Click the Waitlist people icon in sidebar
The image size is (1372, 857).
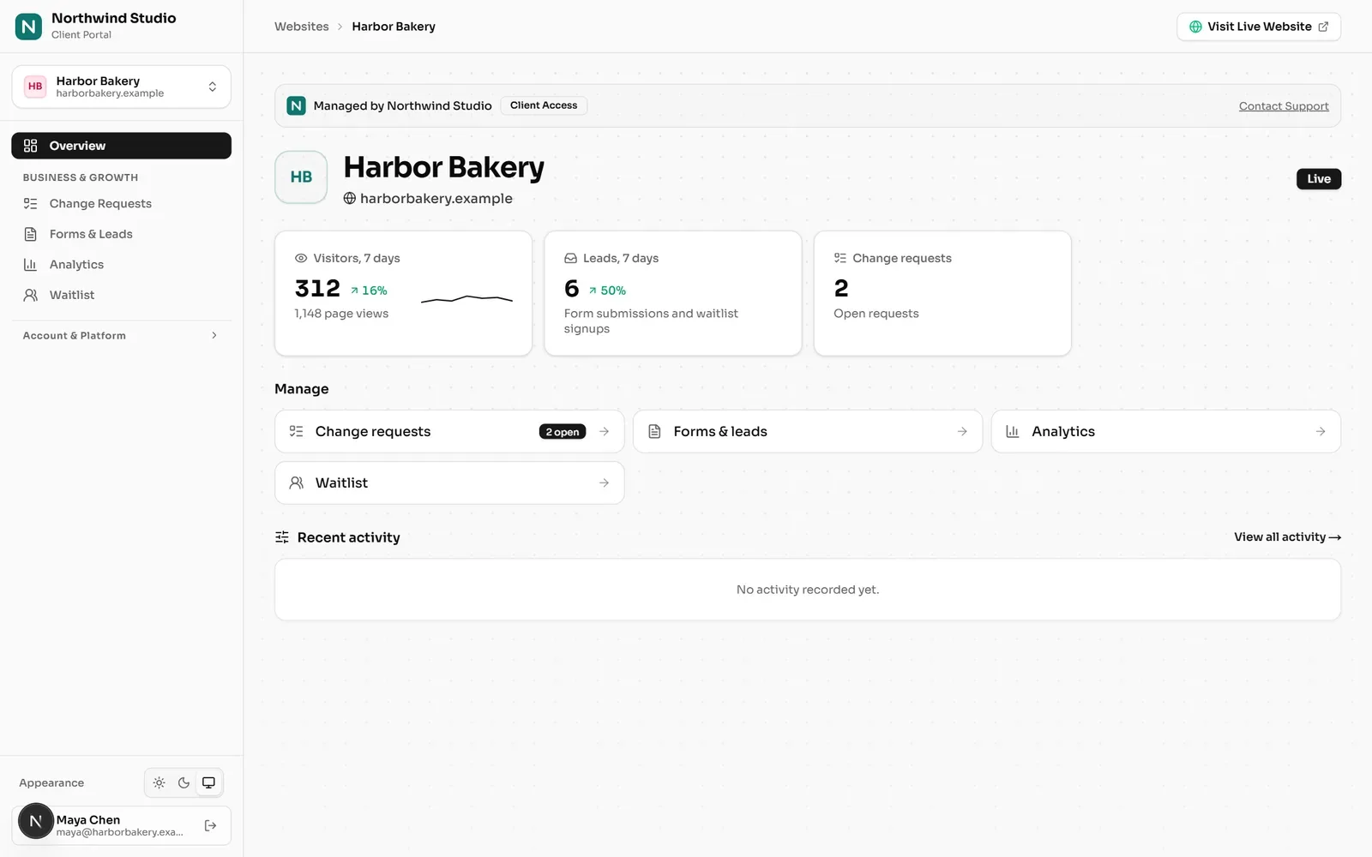(x=31, y=295)
